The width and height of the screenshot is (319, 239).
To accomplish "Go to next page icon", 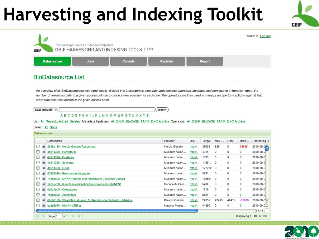I will pos(73,216).
